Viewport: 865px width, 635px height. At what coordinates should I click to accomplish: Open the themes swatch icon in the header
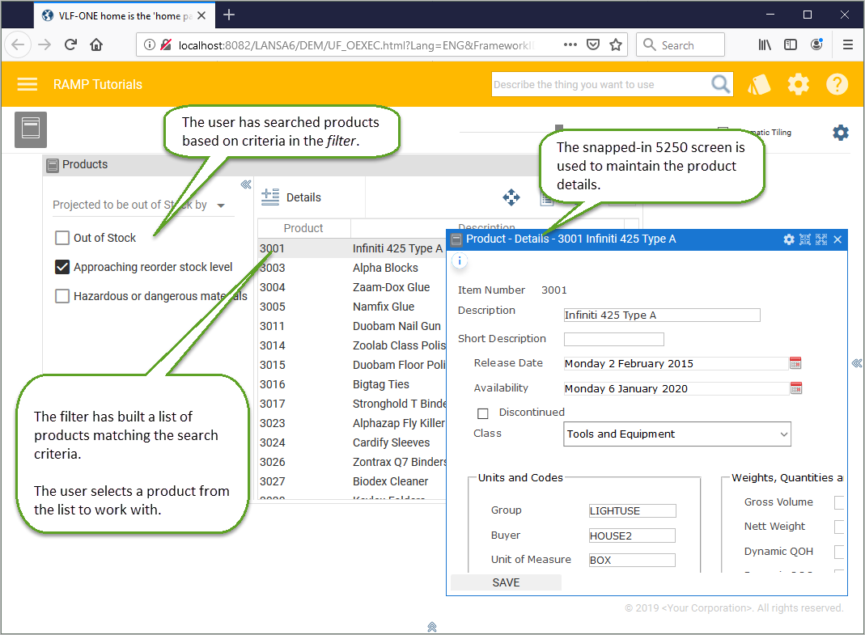(759, 84)
